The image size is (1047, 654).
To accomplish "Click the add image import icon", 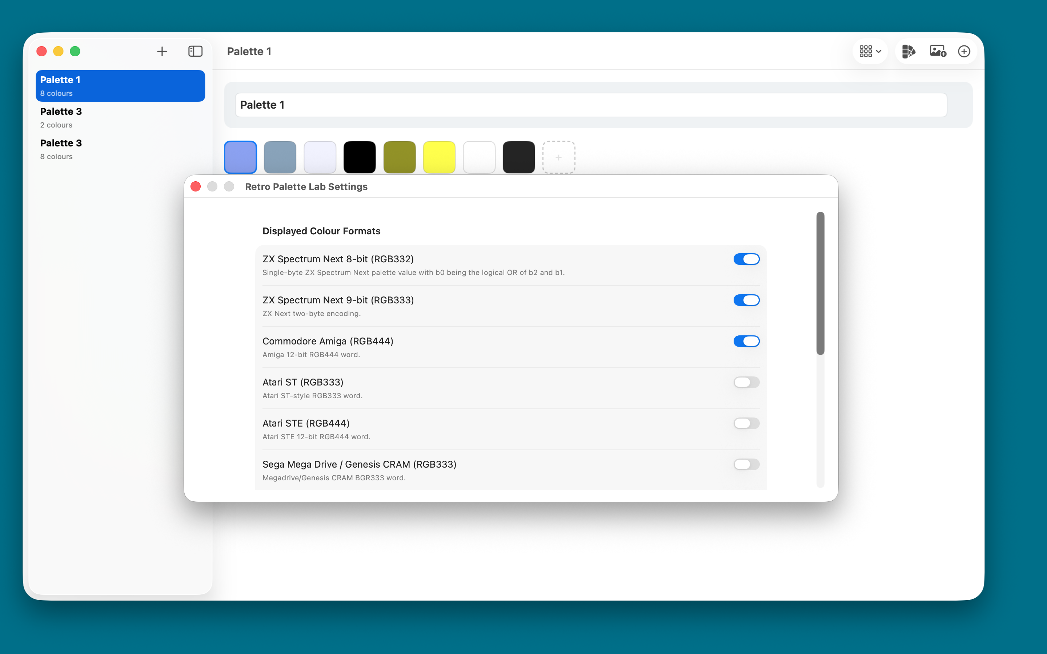I will [x=938, y=52].
